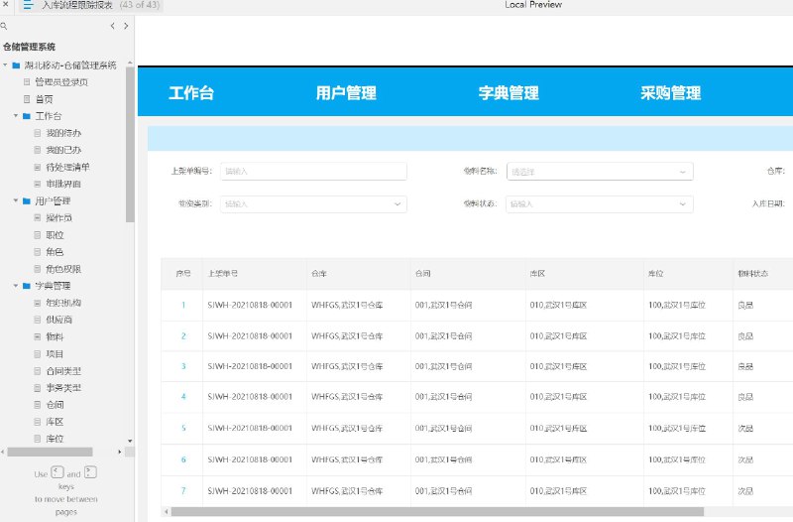Close the sitemap sidebar with the X icon
Image resolution: width=793 pixels, height=522 pixels.
point(6,5)
